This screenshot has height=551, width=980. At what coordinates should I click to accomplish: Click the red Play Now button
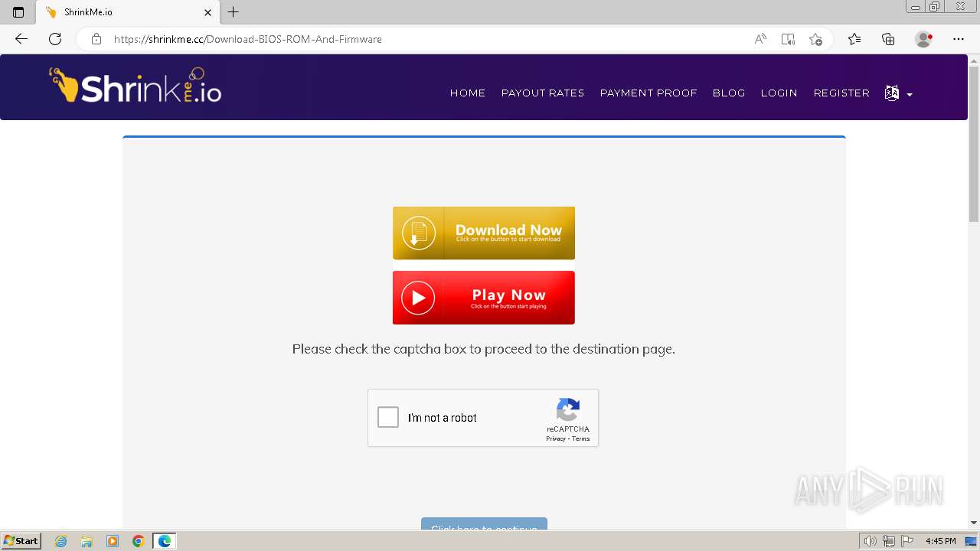pos(484,298)
